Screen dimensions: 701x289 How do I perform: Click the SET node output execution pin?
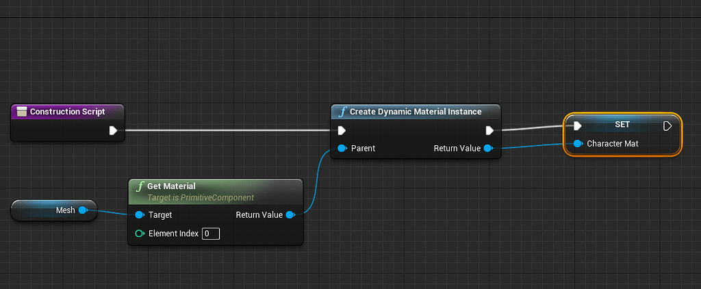667,125
